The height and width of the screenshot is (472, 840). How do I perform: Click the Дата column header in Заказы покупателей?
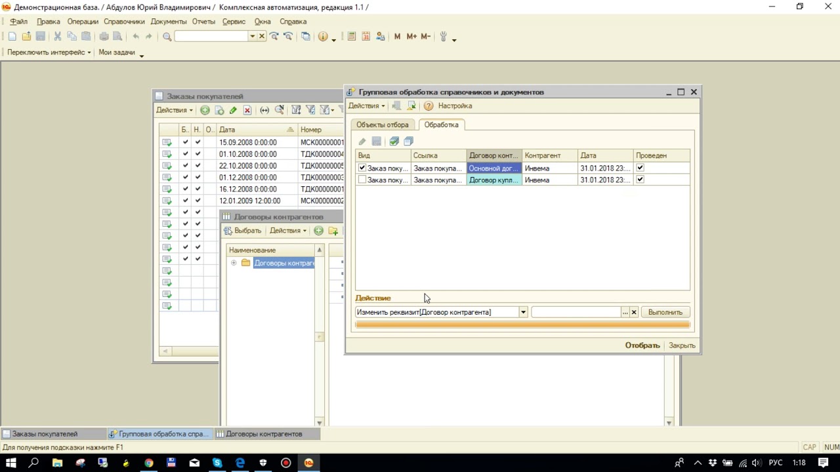(x=257, y=130)
